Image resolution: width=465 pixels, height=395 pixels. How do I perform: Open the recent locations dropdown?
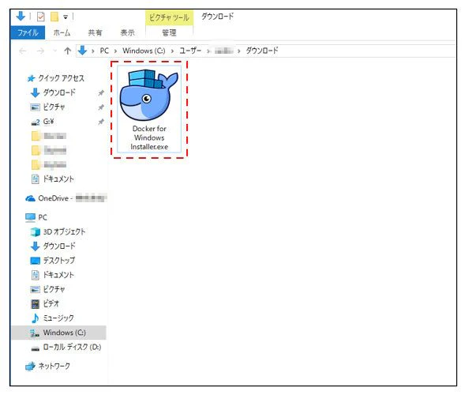[54, 51]
